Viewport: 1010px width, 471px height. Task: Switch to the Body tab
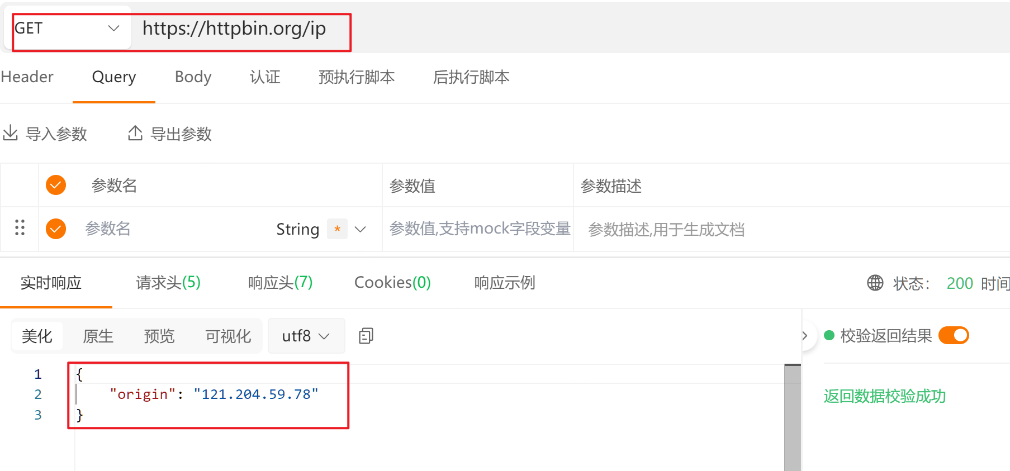[x=193, y=77]
